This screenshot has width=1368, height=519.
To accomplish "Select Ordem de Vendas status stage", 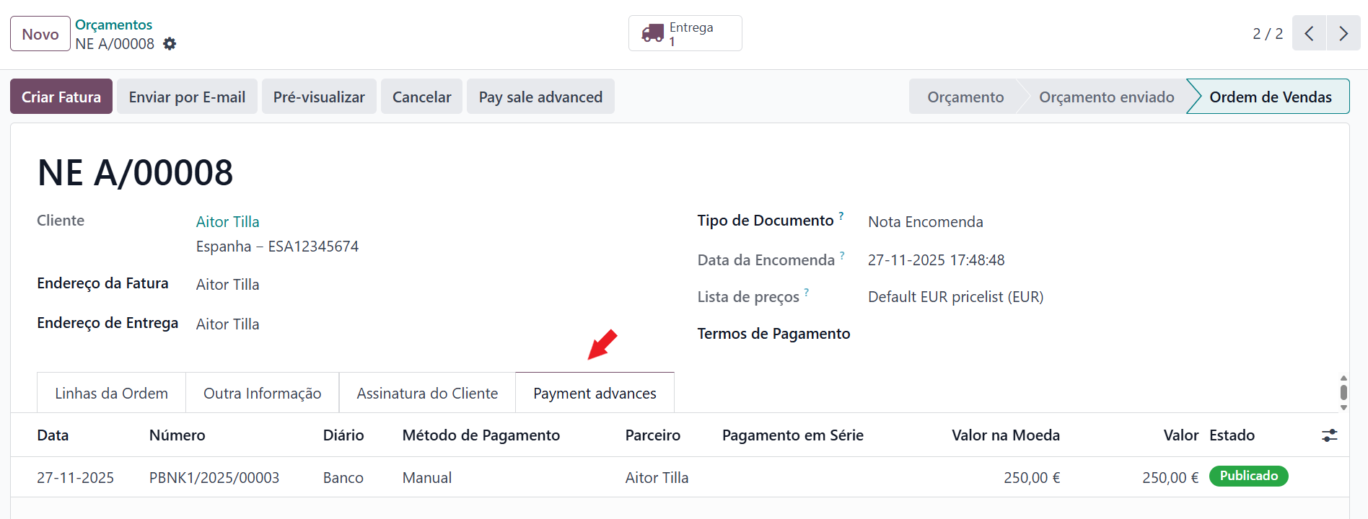I will [1270, 97].
